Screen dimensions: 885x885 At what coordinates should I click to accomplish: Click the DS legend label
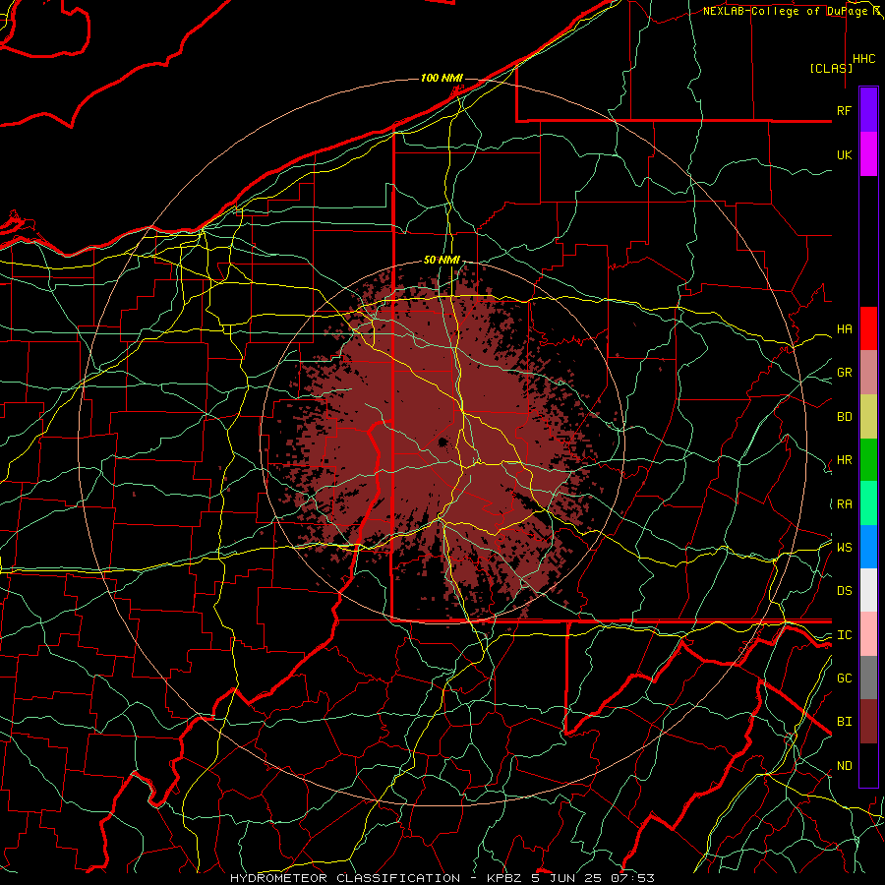(844, 591)
